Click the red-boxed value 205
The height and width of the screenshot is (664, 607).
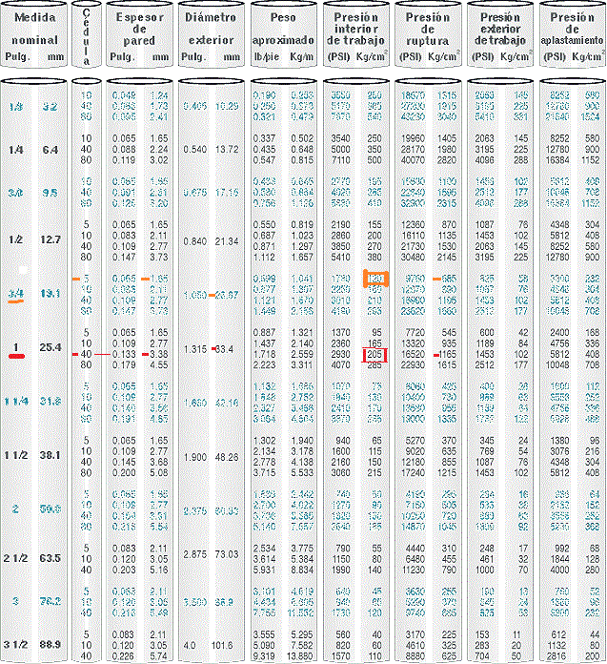tap(374, 353)
